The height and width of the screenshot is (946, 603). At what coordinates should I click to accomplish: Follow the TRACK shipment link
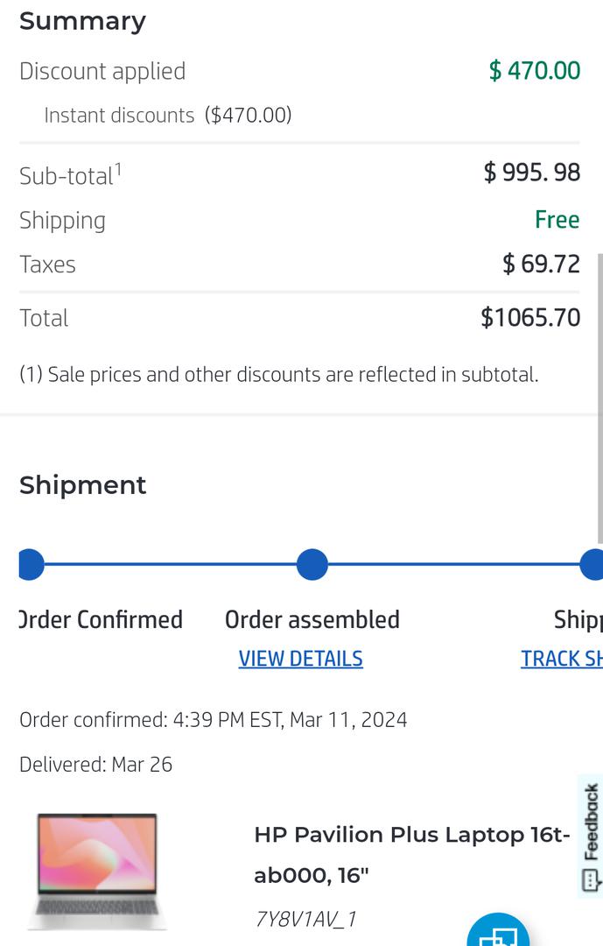(x=561, y=659)
